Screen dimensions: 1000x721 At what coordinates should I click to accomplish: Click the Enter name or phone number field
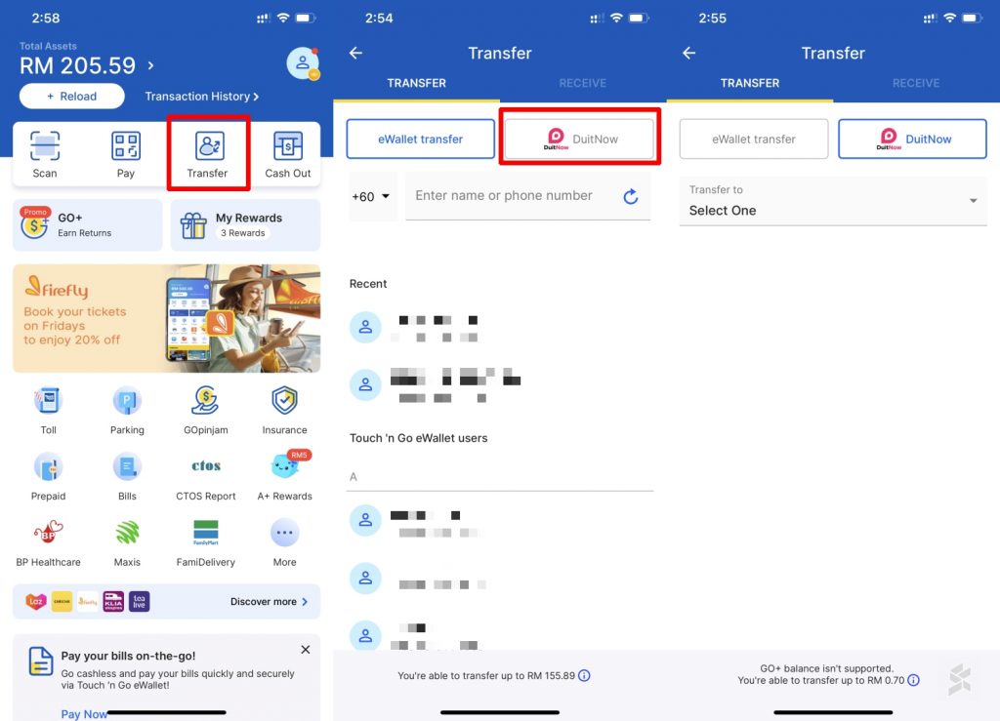pyautogui.click(x=513, y=196)
